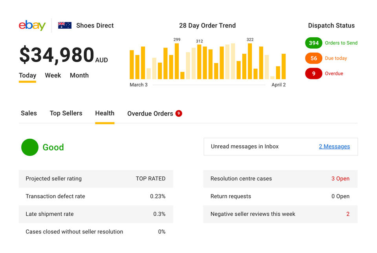
Task: Click the Negative seller reviews this week row
Action: click(x=280, y=214)
